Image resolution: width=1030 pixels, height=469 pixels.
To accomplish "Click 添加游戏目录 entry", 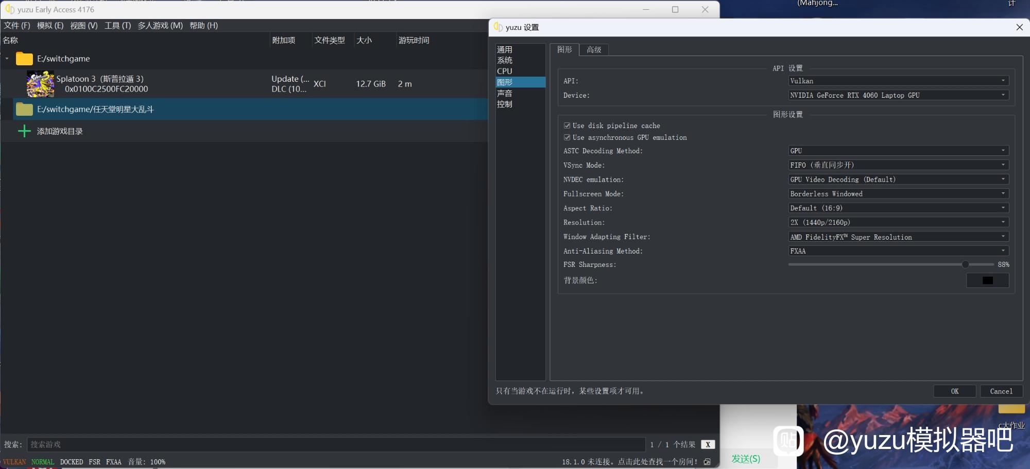I will click(x=60, y=131).
